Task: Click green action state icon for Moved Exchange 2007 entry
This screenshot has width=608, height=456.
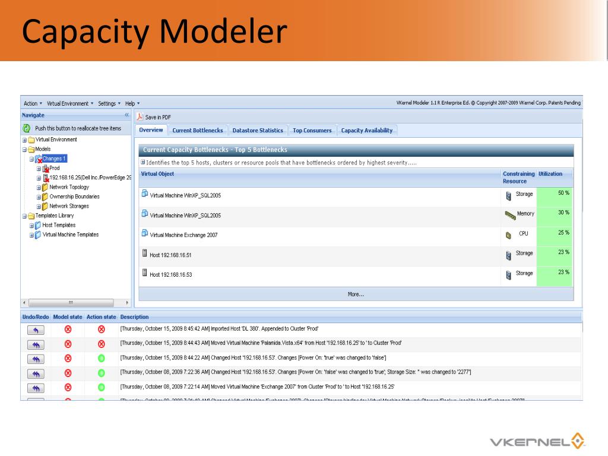Action: coord(101,387)
